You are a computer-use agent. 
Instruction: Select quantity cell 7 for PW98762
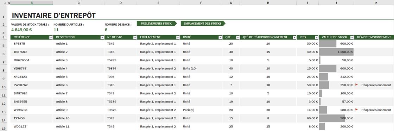(231, 85)
